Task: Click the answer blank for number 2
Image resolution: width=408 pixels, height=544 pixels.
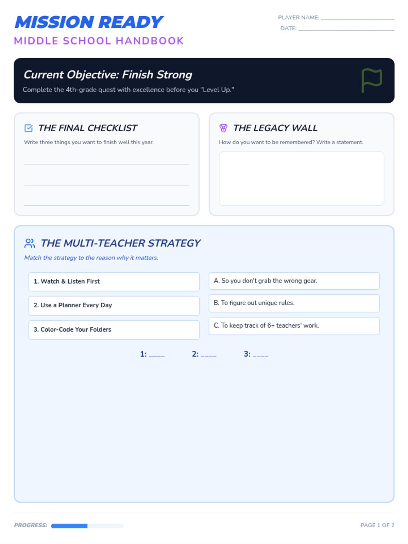Action: click(x=208, y=355)
